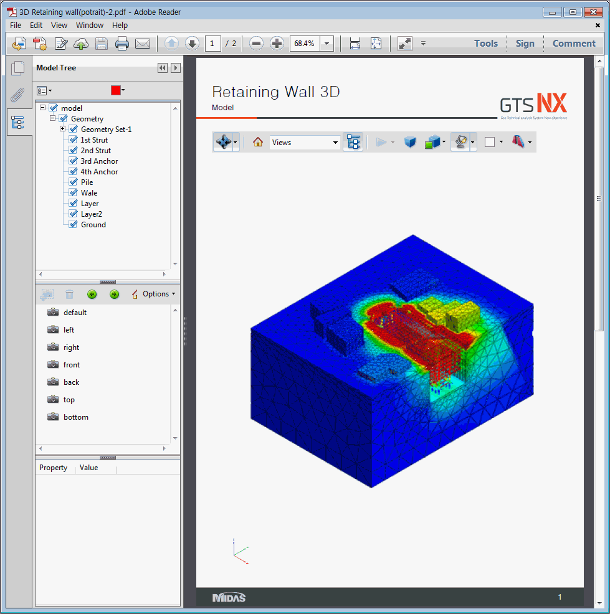The height and width of the screenshot is (614, 610).
Task: Open the Edit menu
Action: tap(36, 26)
